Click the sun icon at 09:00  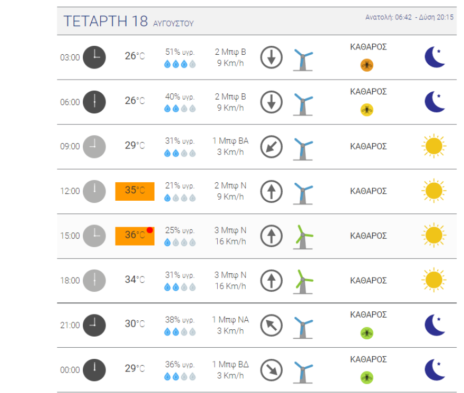pos(433,146)
